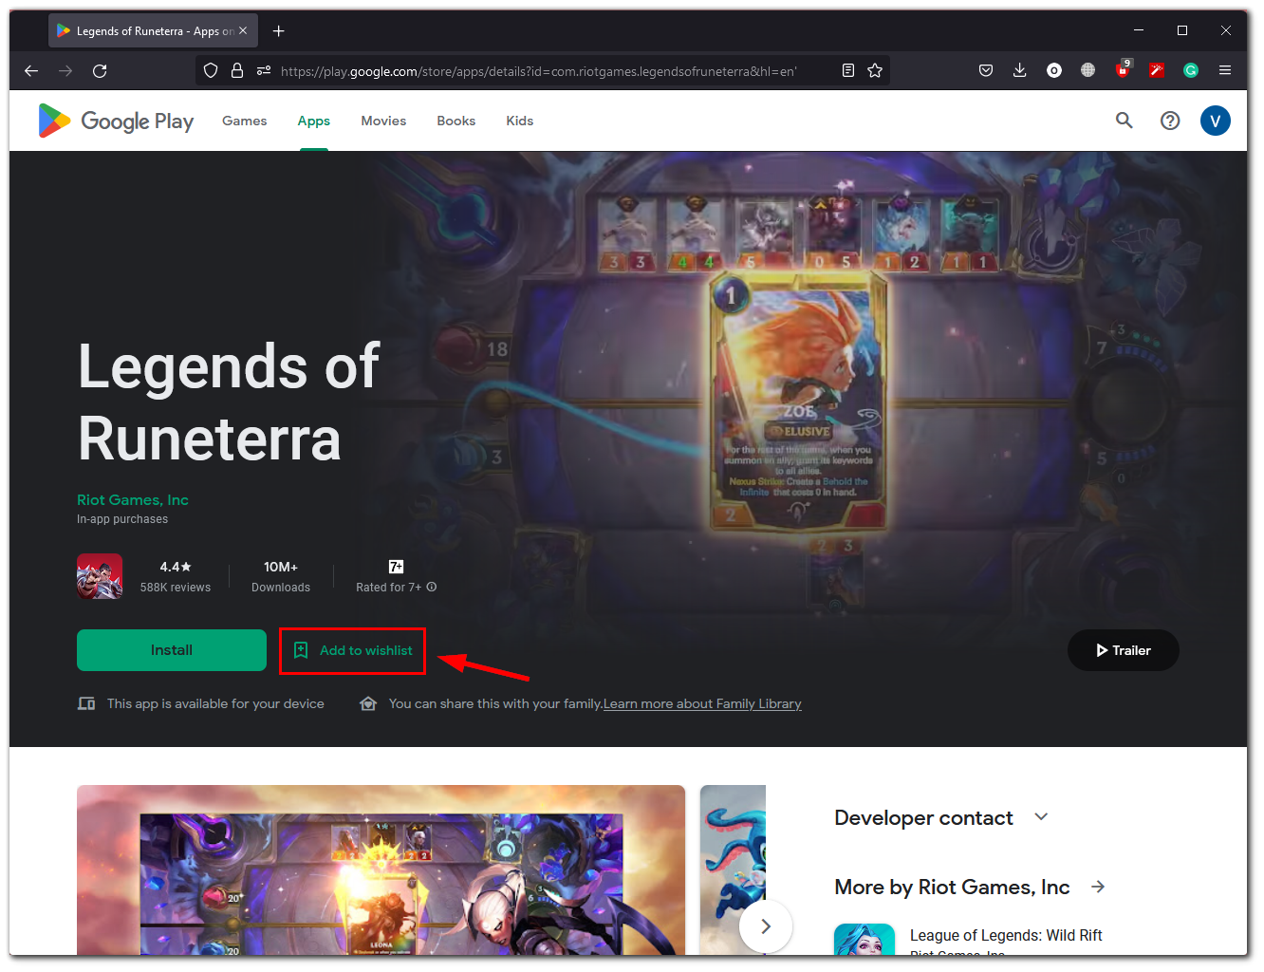
Task: Click the address bar URL
Action: 539,71
